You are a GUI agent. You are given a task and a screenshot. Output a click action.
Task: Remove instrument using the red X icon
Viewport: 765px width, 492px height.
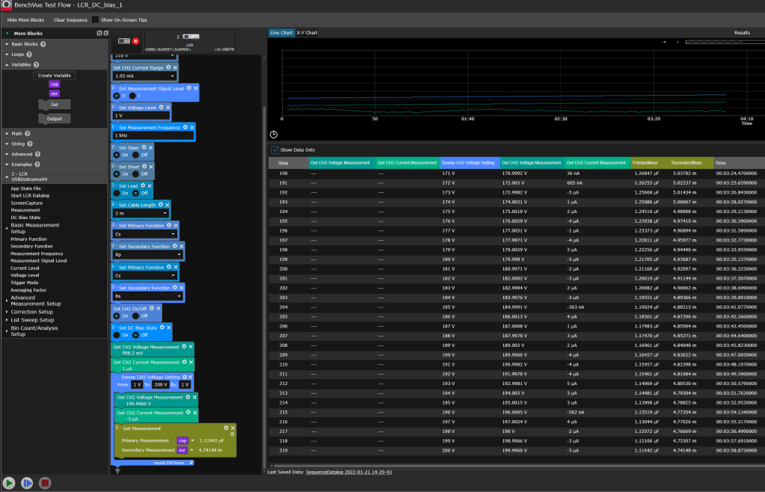click(x=136, y=40)
